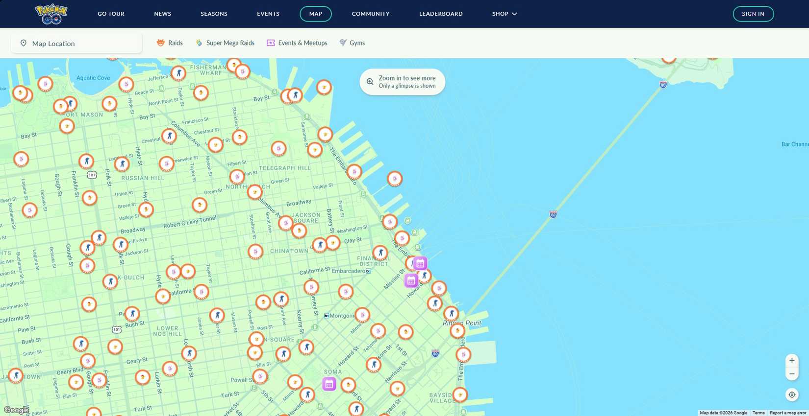Select pink raid marker above Telegraph Hill label
Image resolution: width=809 pixels, height=416 pixels.
click(x=278, y=148)
